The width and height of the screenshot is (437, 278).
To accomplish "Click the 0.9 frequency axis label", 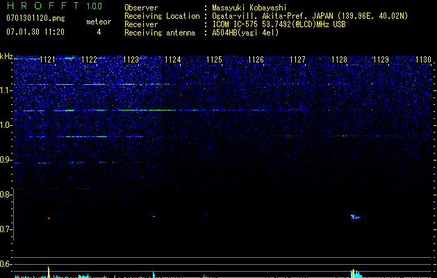I will [x=6, y=160].
